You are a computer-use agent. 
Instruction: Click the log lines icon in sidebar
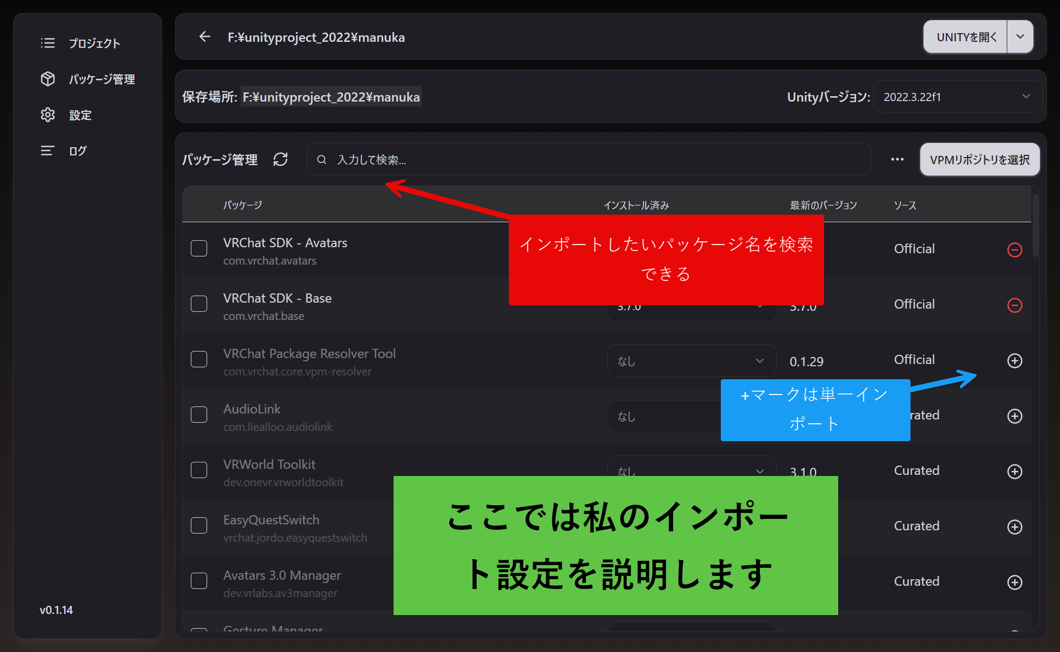(x=48, y=151)
